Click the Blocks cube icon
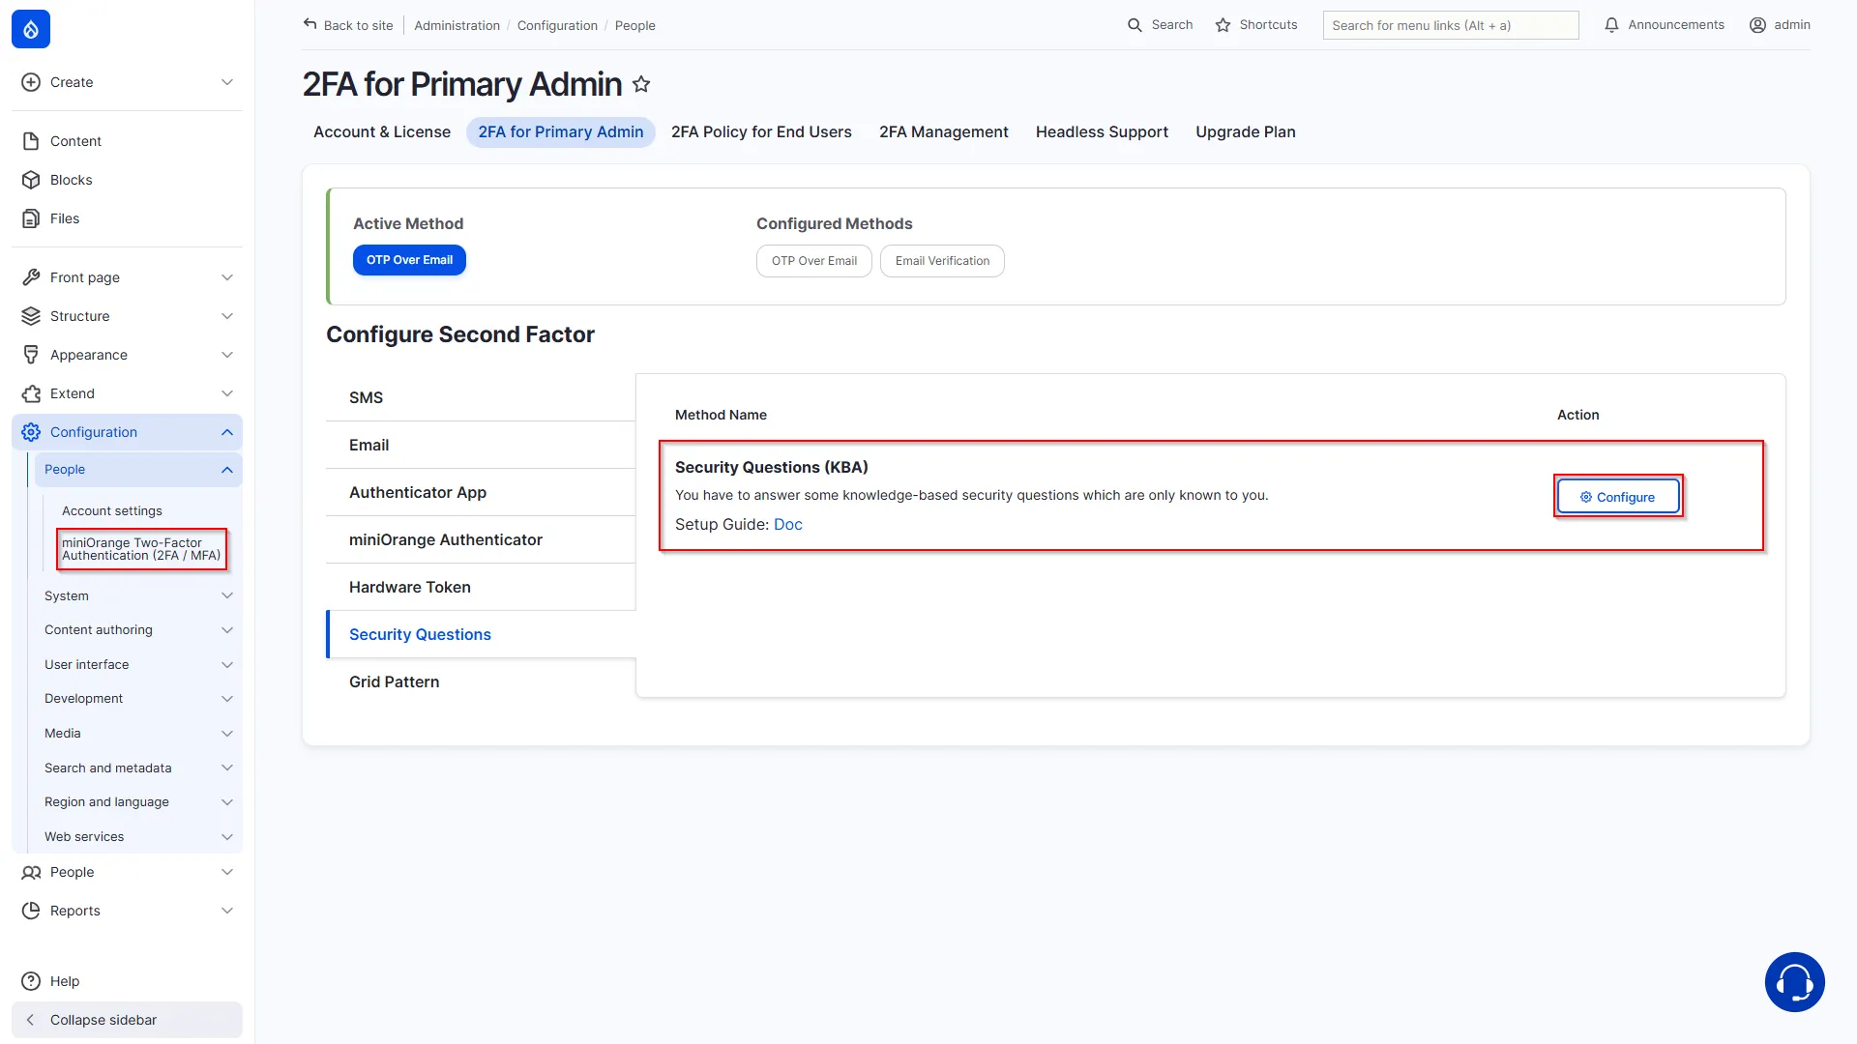This screenshot has width=1857, height=1044. click(31, 180)
